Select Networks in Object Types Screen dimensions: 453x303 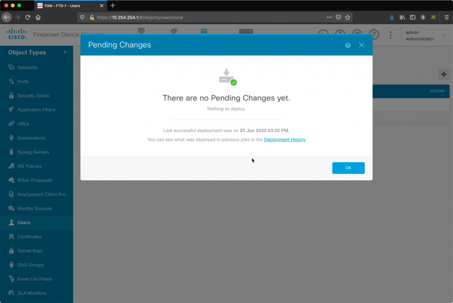(28, 67)
